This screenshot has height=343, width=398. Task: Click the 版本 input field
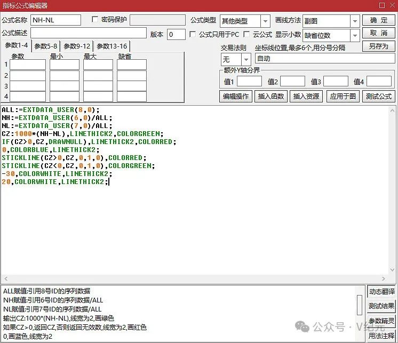tap(176, 34)
